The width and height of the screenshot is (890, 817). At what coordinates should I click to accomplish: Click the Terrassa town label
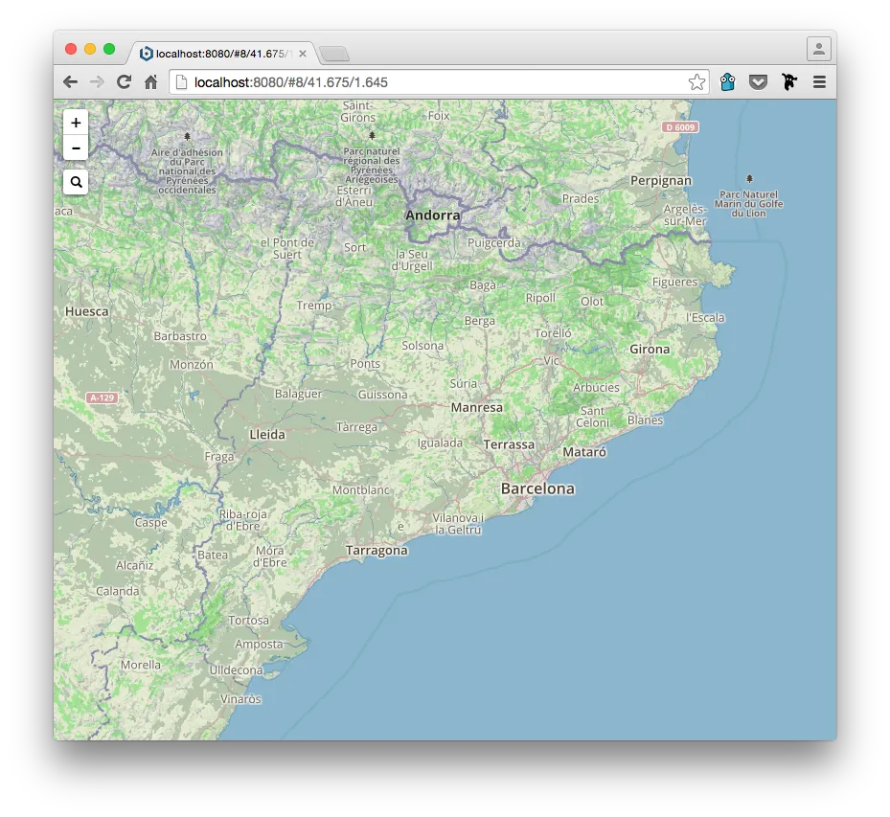click(509, 444)
